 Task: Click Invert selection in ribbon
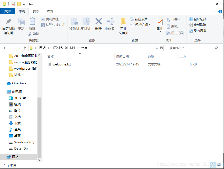point(197,30)
